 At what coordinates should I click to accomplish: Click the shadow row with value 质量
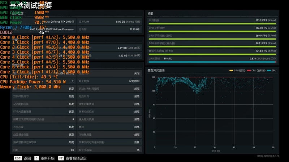[x=109, y=142]
